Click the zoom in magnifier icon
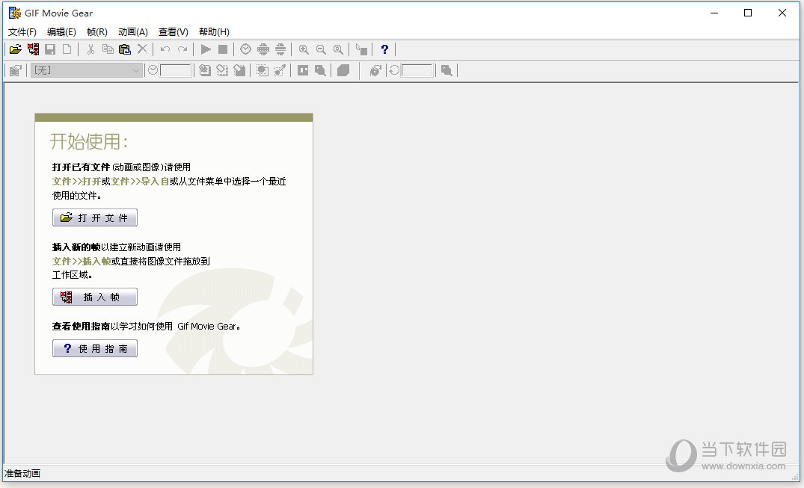The width and height of the screenshot is (804, 488). [x=304, y=49]
